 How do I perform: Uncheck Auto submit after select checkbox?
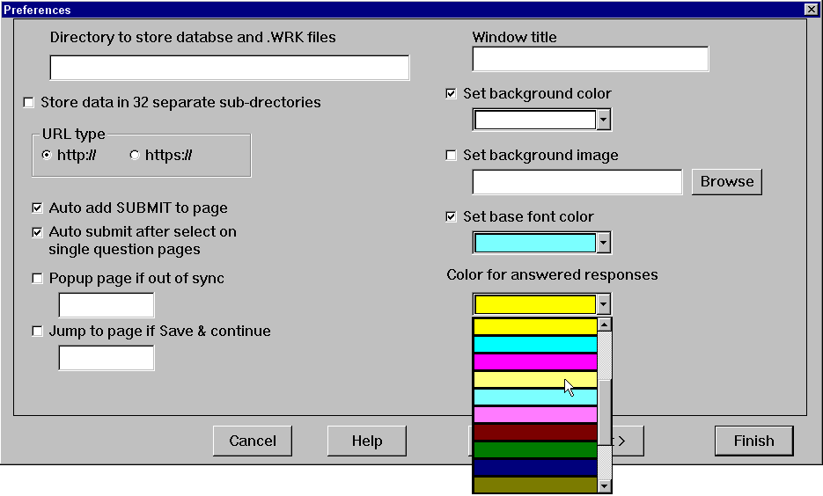coord(37,232)
